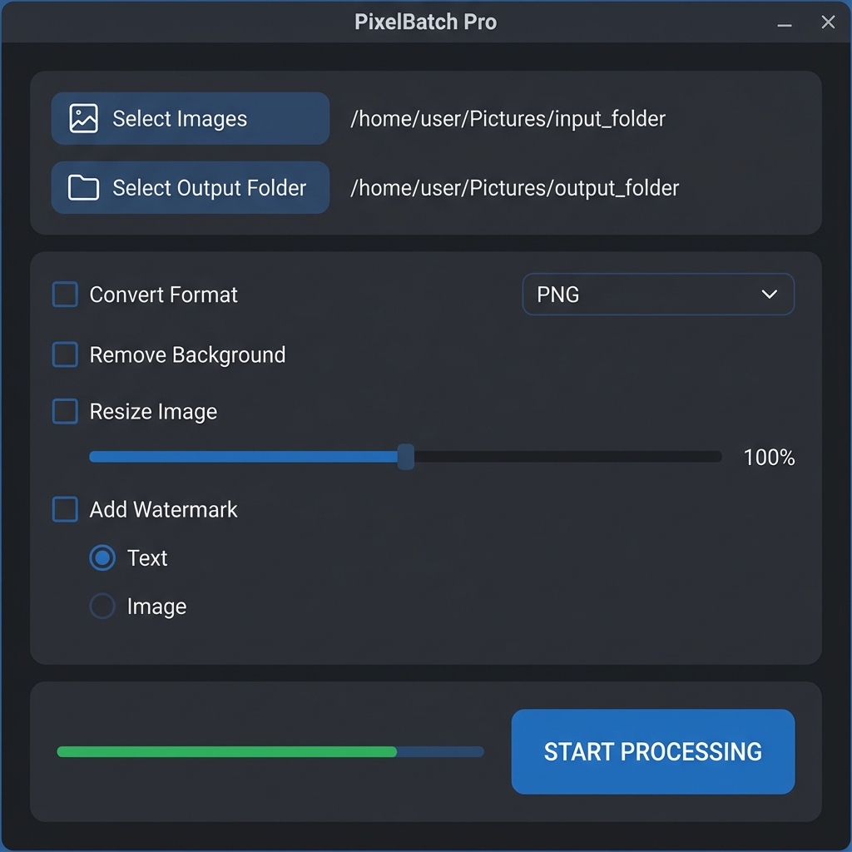The height and width of the screenshot is (852, 852).
Task: Click the picture icon on Select Images
Action: 83,118
